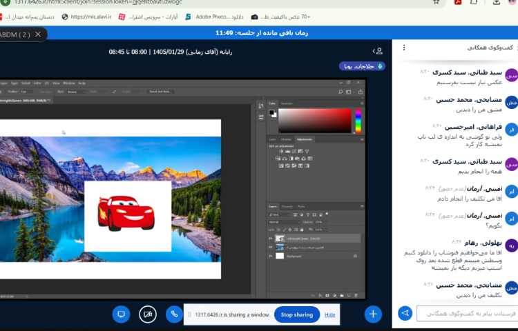The width and height of the screenshot is (518, 331).
Task: Switch to the Paths tab
Action: click(301, 206)
